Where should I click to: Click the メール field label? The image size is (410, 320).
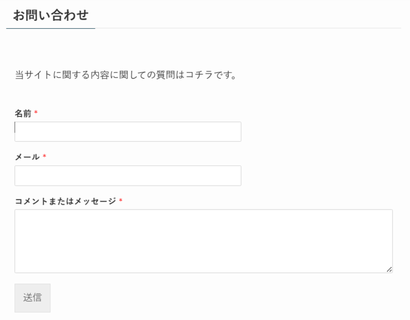point(27,157)
